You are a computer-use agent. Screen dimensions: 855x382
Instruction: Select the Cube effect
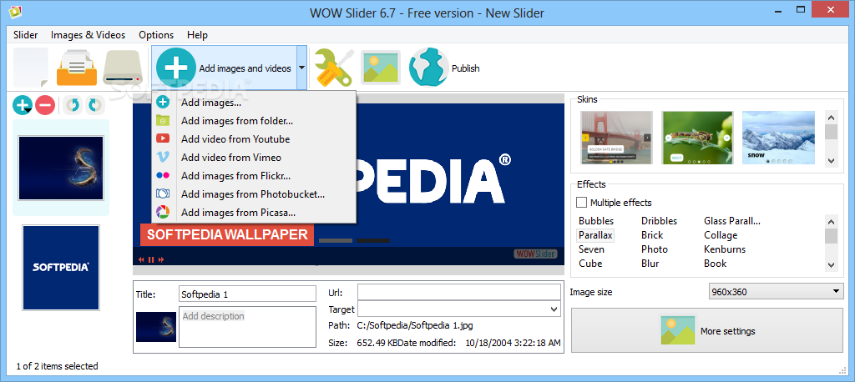pyautogui.click(x=590, y=264)
